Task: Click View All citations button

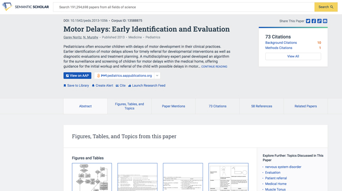Action: pos(293,56)
